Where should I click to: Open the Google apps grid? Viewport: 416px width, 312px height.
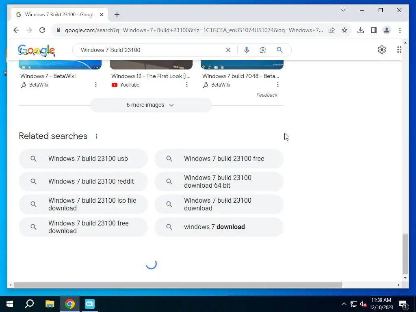tap(399, 50)
